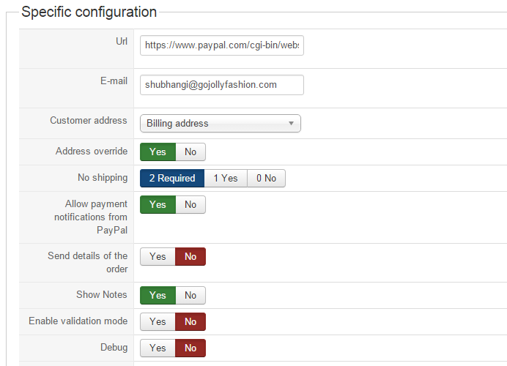Select '0 No' for No shipping
Image resolution: width=507 pixels, height=366 pixels.
[x=266, y=179]
